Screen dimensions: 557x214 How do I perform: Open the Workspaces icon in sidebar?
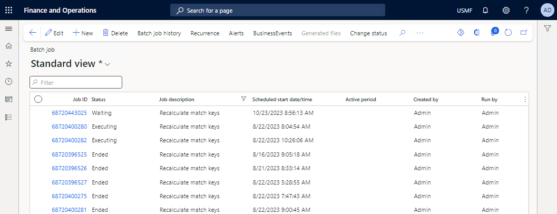click(x=9, y=99)
